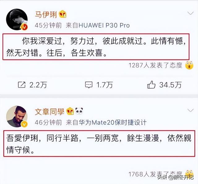This screenshot has height=184, width=198.
Task: Tap the crown membership badge beside 文章同學
Action: (x=70, y=111)
